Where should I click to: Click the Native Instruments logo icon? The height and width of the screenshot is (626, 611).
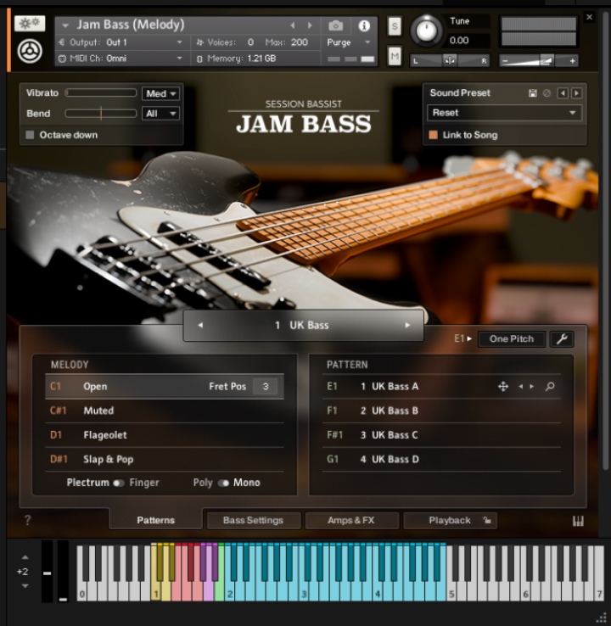coord(30,51)
